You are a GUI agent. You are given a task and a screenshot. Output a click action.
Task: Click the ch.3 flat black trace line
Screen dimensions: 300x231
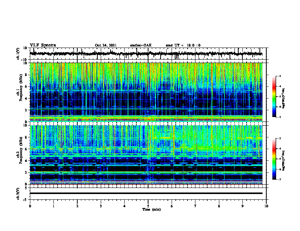click(x=146, y=193)
